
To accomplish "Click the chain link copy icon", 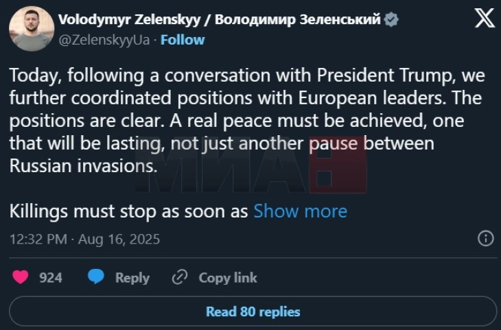I will click(x=180, y=277).
